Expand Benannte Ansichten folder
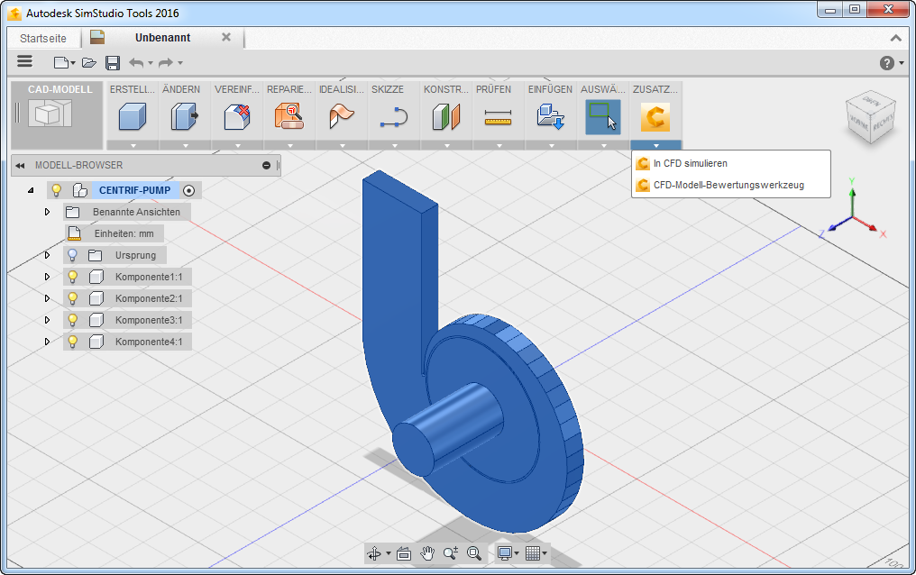The image size is (916, 575). point(47,212)
